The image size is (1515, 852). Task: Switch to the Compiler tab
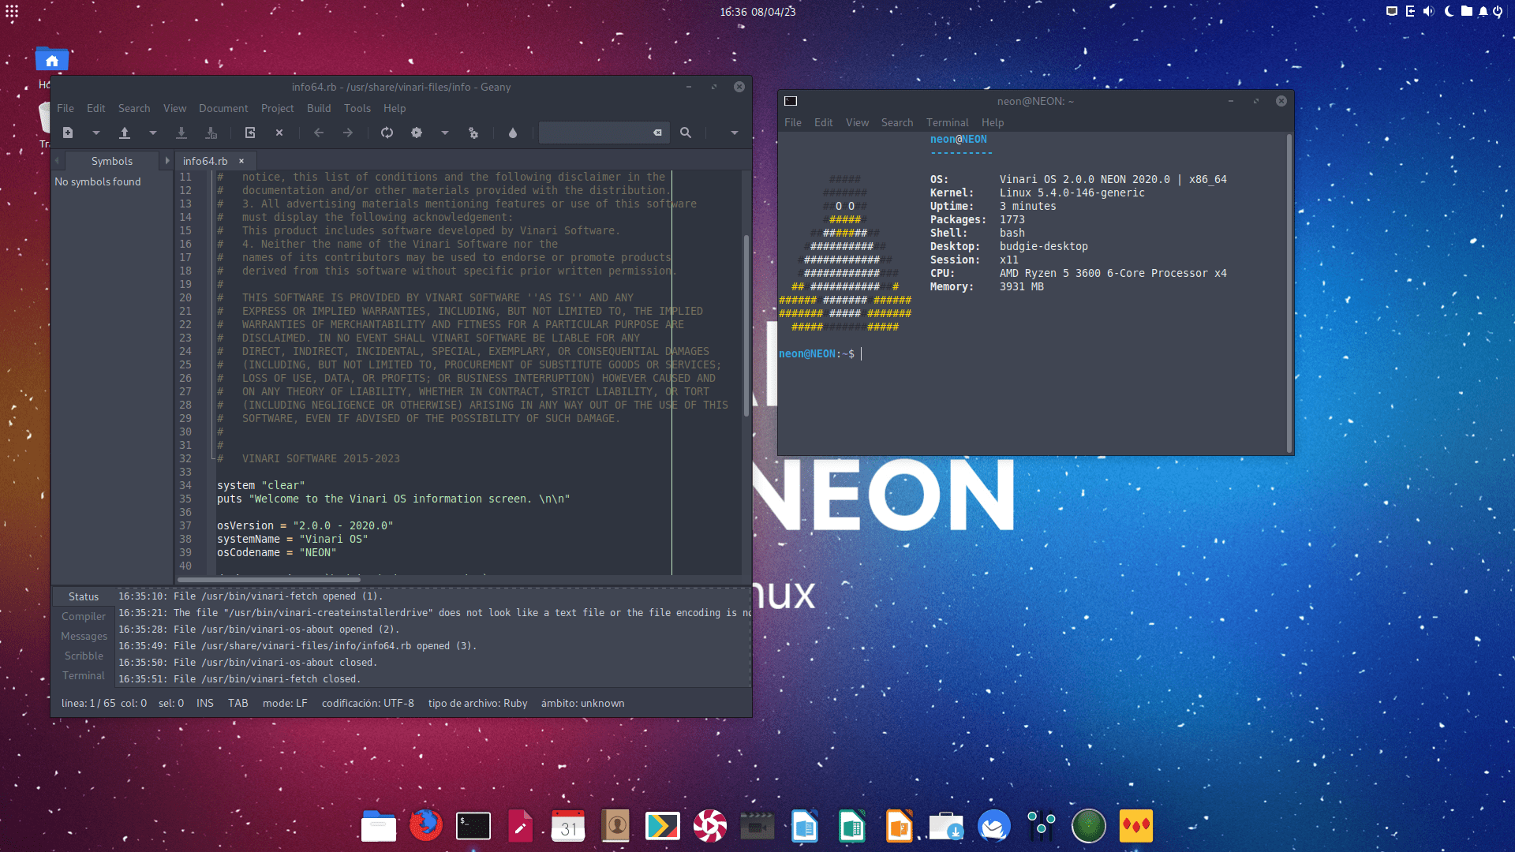point(84,616)
